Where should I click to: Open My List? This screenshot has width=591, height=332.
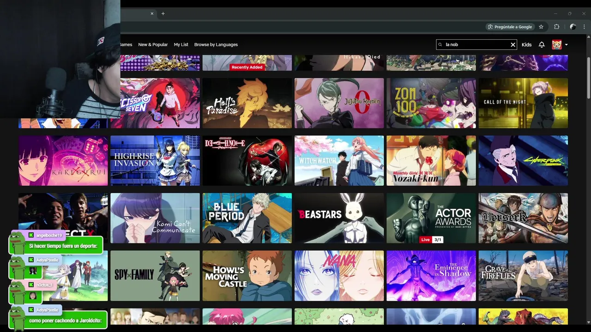pyautogui.click(x=181, y=45)
